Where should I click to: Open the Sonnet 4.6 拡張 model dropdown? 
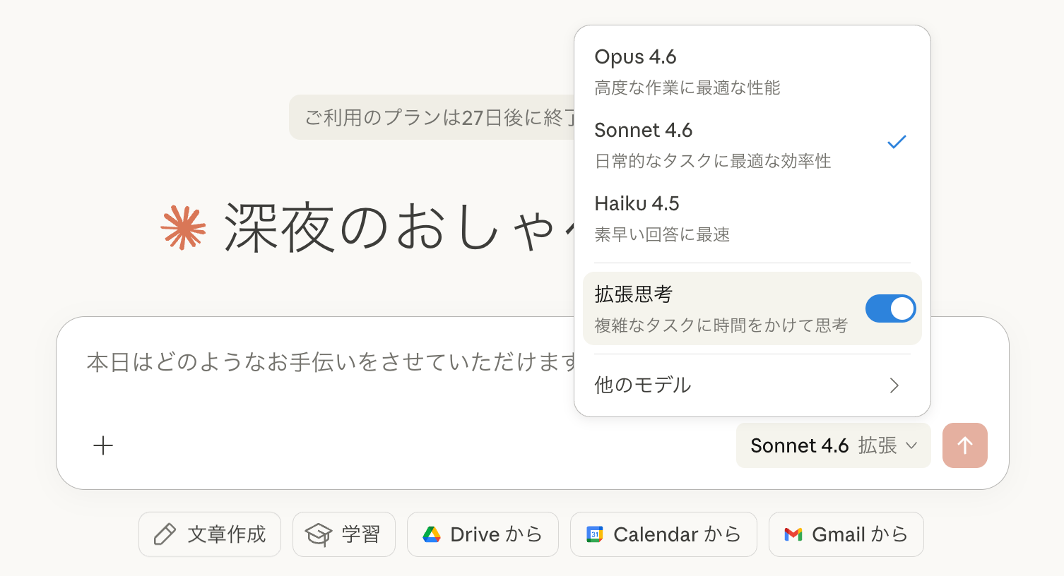click(832, 445)
